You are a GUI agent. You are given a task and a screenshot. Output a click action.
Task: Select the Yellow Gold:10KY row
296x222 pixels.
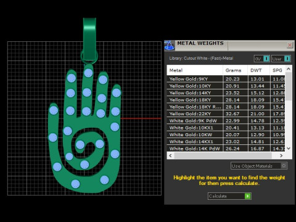226,86
